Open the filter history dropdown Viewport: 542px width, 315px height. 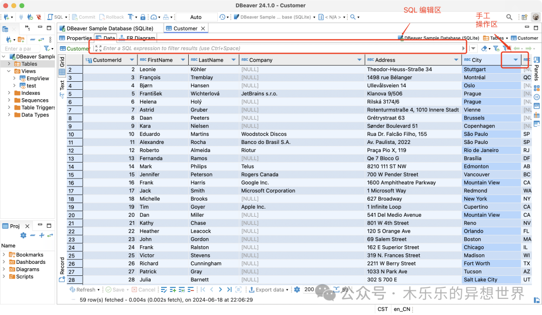pyautogui.click(x=473, y=48)
